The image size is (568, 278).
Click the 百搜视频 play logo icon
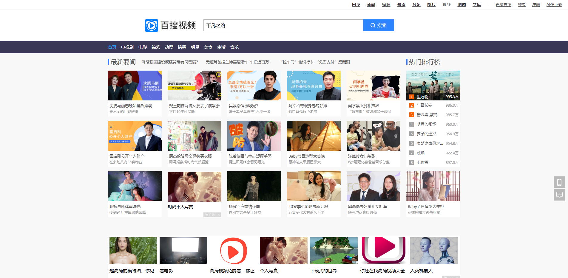152,25
